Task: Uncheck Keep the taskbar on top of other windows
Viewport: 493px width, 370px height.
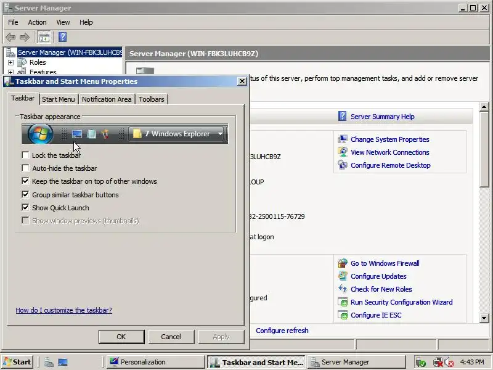Action: pos(25,181)
